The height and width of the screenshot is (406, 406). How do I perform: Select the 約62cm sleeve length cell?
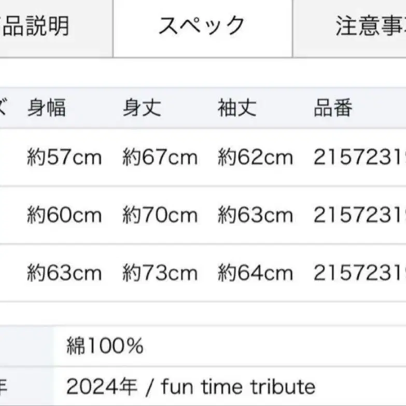255,158
